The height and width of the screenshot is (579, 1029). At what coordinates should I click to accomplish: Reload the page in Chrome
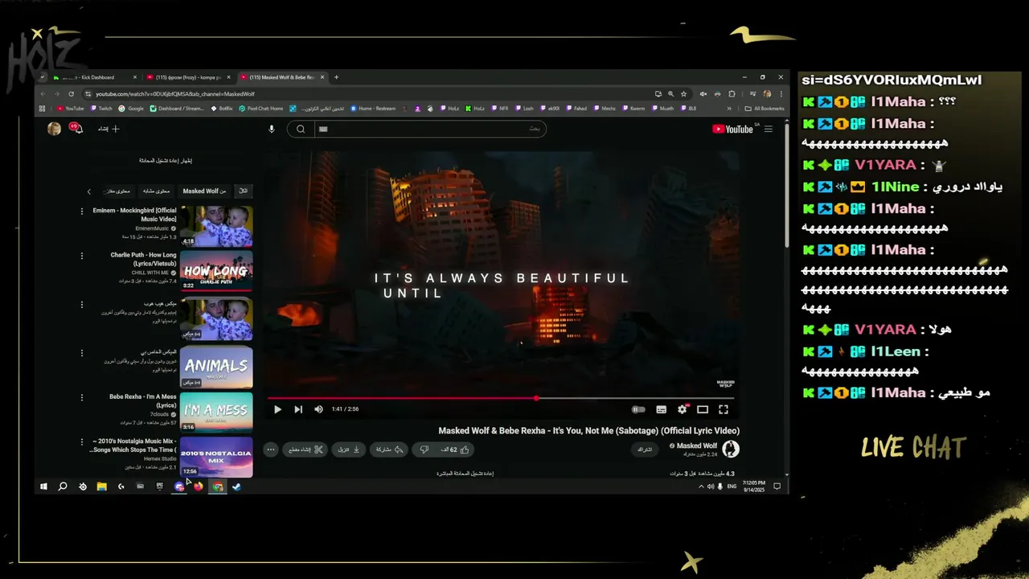[x=71, y=93]
